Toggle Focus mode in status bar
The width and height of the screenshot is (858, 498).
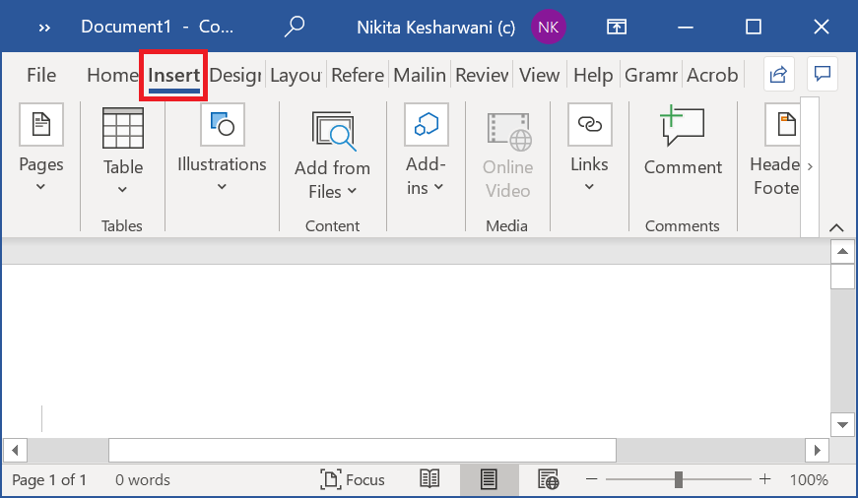(353, 479)
